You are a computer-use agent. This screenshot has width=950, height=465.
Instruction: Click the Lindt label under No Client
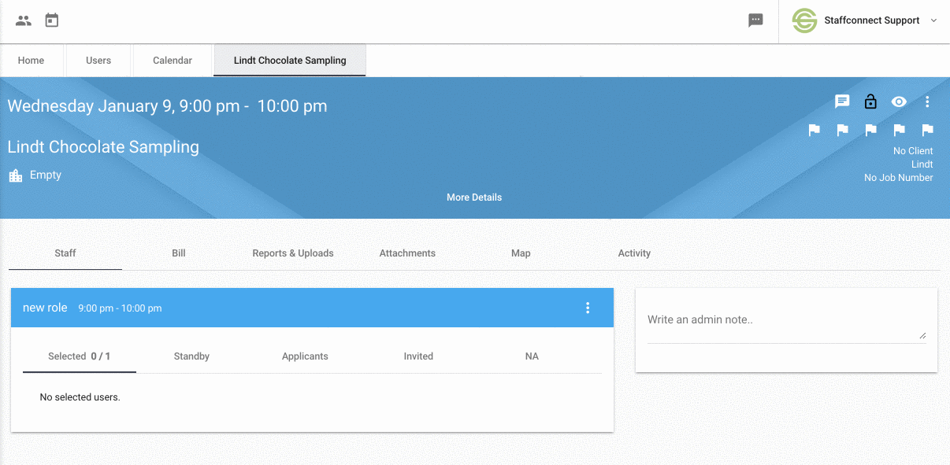tap(922, 164)
